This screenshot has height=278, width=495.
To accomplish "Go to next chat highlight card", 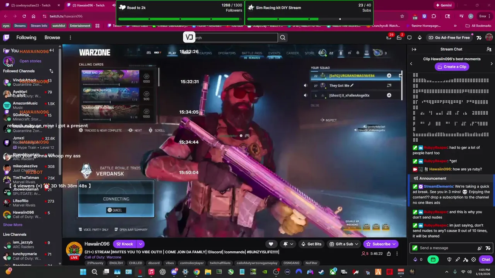I will (x=492, y=64).
